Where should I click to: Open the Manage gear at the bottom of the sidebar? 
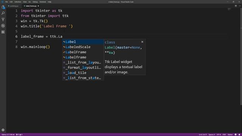pyautogui.click(x=3, y=130)
